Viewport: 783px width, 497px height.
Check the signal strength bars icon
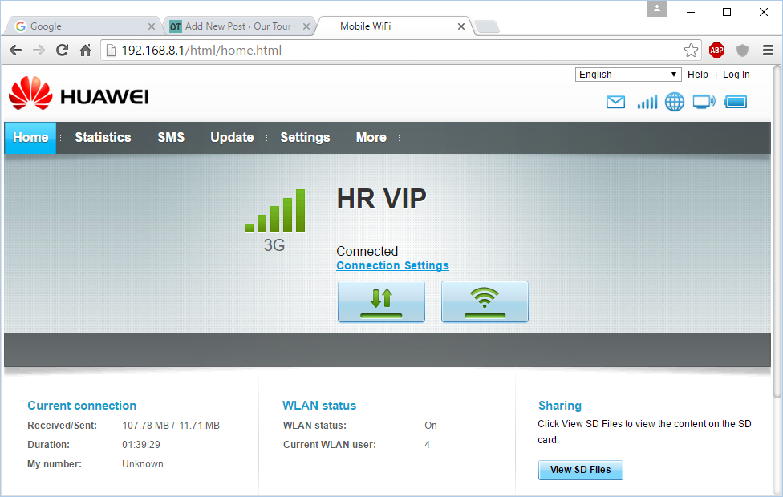pyautogui.click(x=647, y=102)
